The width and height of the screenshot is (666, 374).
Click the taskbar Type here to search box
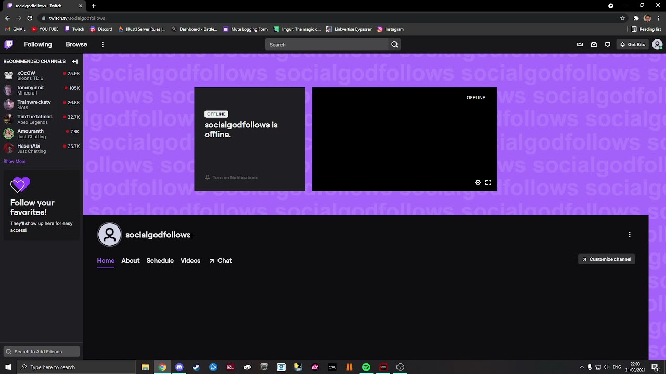click(76, 367)
